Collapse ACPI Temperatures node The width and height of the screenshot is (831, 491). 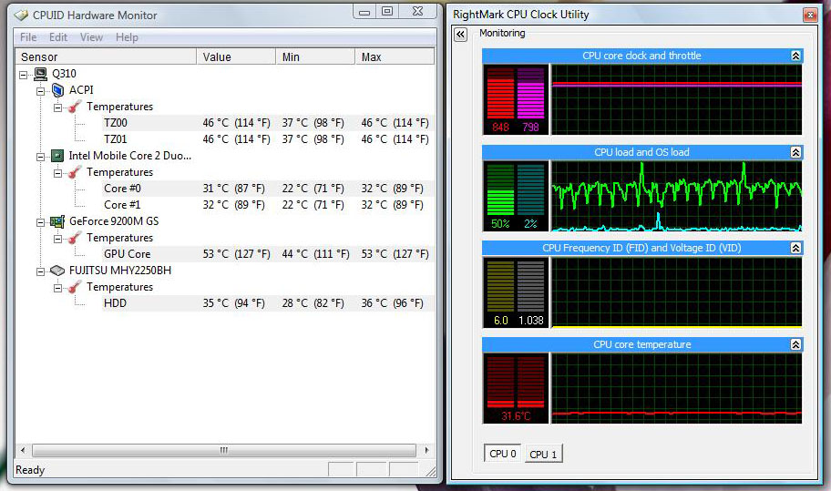coord(57,108)
